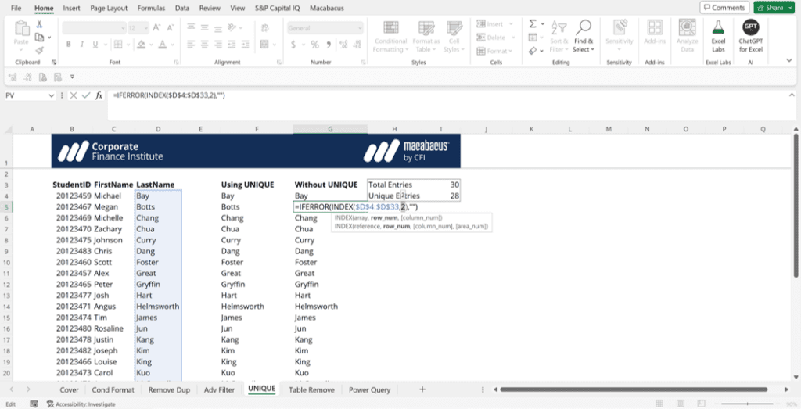801x409 pixels.
Task: Cancel the formula entry with X
Action: pyautogui.click(x=74, y=95)
